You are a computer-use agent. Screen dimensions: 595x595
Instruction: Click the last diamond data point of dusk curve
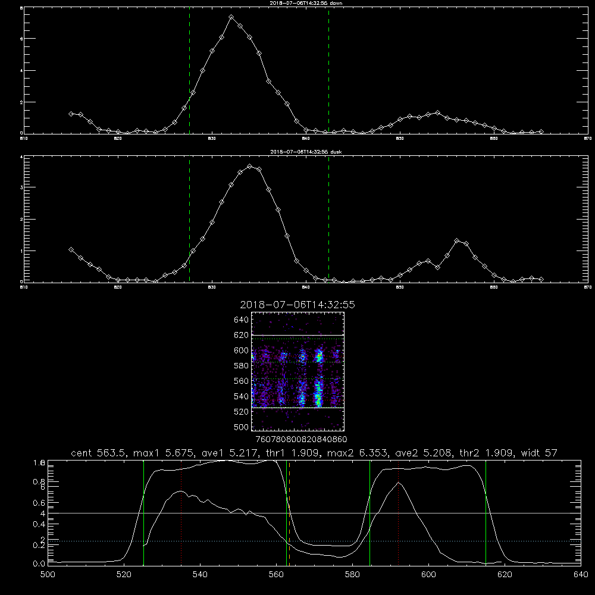541,279
